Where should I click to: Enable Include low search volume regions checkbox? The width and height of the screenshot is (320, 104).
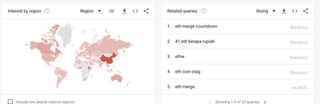[x=10, y=102]
